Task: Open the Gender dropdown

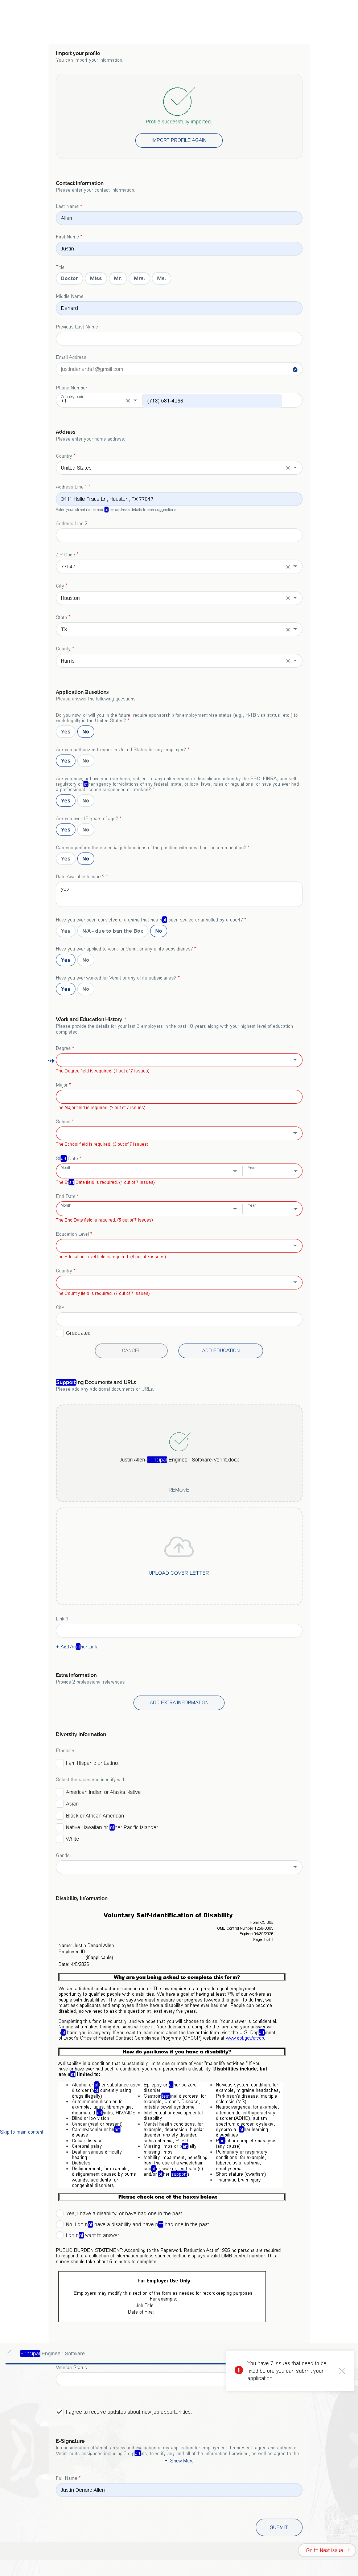Action: pyautogui.click(x=294, y=1867)
